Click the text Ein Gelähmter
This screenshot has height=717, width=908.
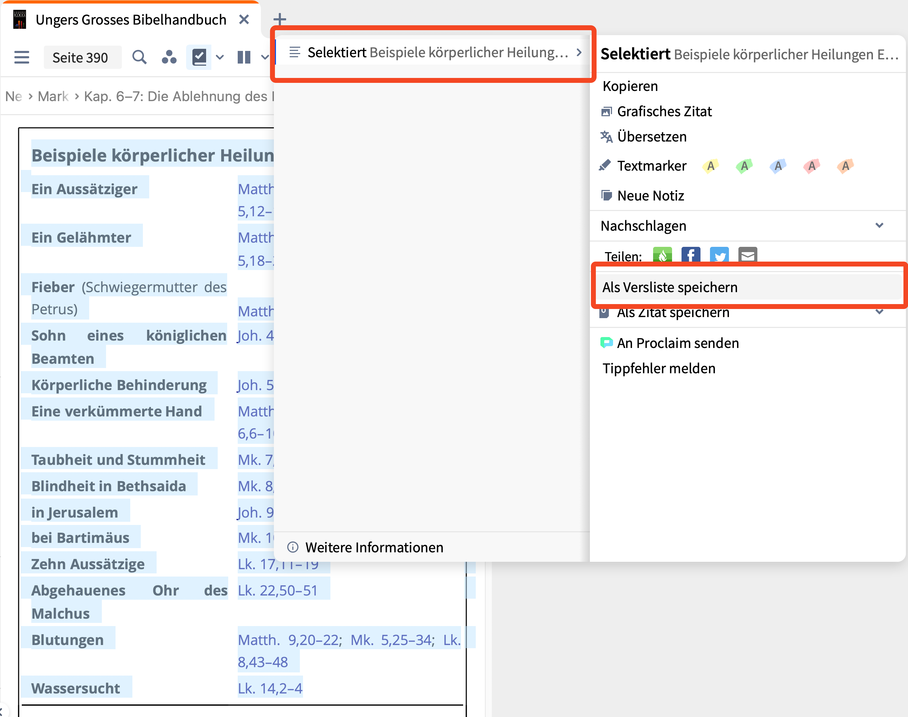click(x=81, y=238)
